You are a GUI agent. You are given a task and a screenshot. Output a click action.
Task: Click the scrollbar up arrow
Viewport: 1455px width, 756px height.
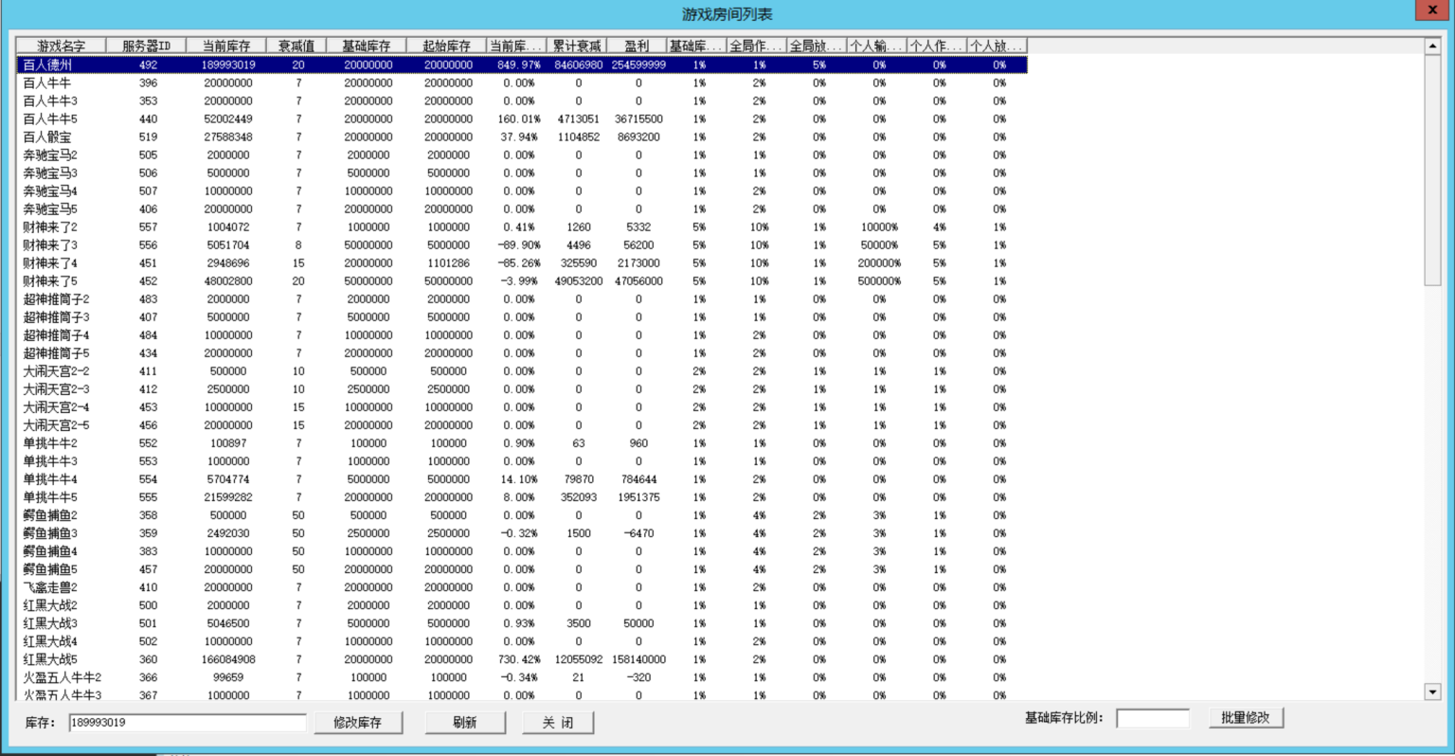[1432, 46]
